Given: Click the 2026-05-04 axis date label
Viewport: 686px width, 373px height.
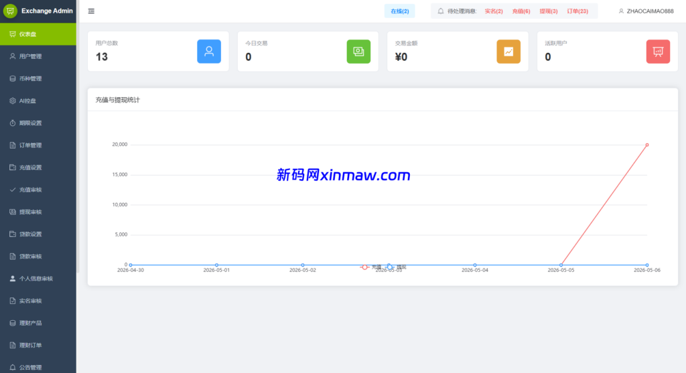Looking at the screenshot, I should pos(475,271).
